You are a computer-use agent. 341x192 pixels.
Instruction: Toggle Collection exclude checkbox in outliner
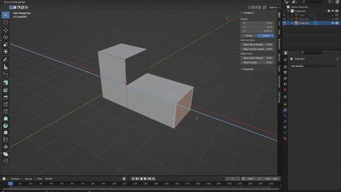(x=329, y=11)
